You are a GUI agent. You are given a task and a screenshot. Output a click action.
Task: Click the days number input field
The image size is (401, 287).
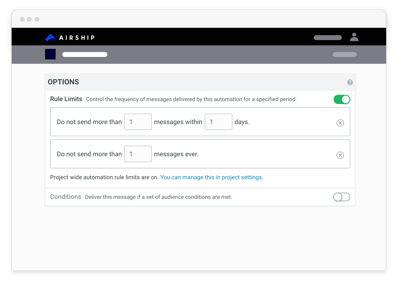218,122
